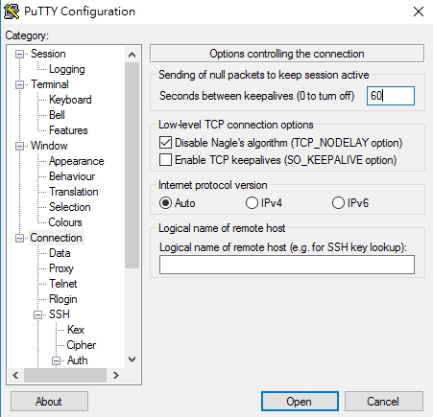The height and width of the screenshot is (417, 433).
Task: Click the horizontal scroll left arrow
Action: point(15,375)
